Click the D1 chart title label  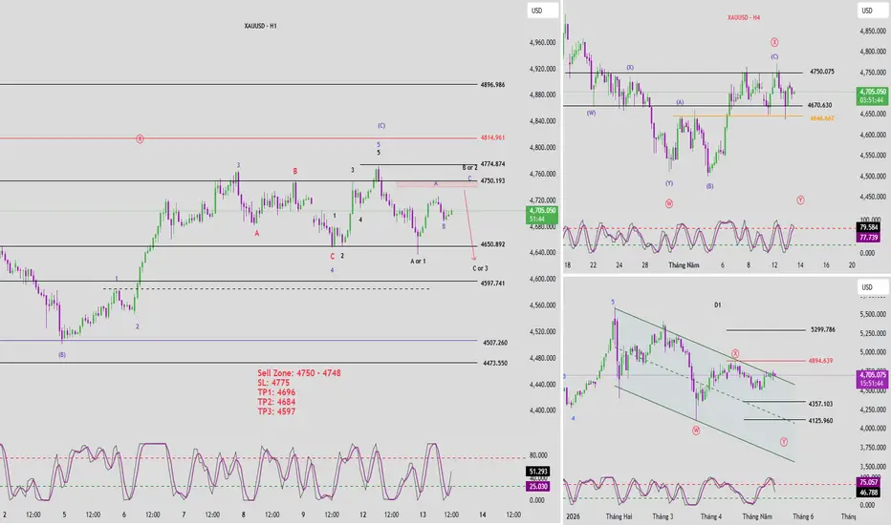718,304
